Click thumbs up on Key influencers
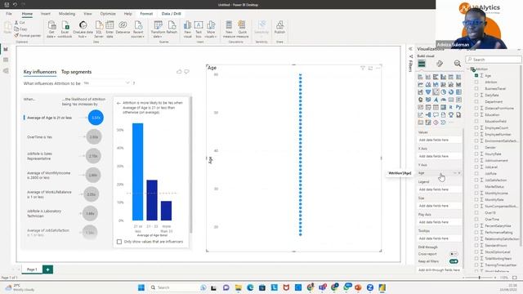Viewport: 523px width, 294px height. [179, 72]
